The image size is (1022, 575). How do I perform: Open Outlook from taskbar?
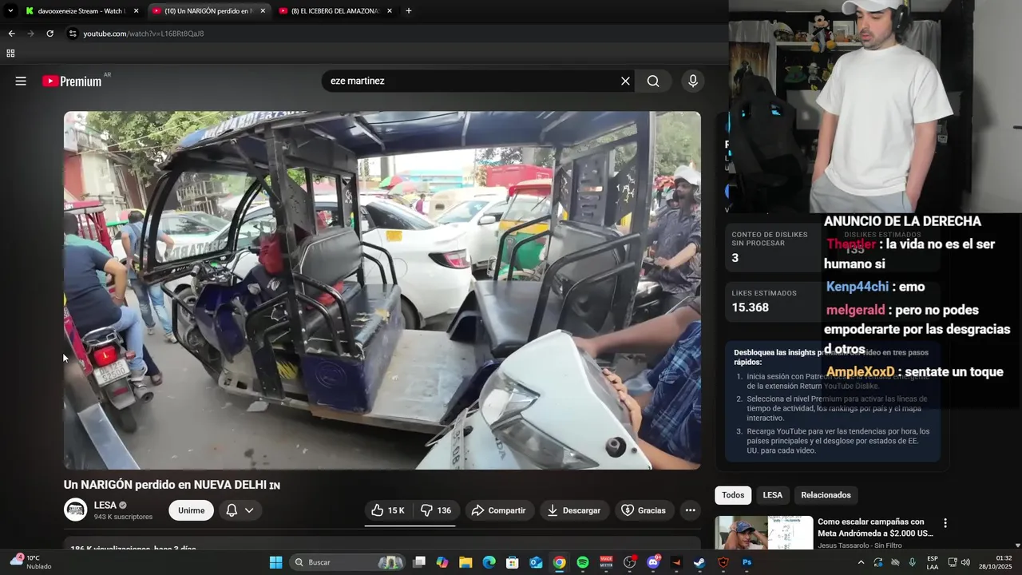[536, 562]
